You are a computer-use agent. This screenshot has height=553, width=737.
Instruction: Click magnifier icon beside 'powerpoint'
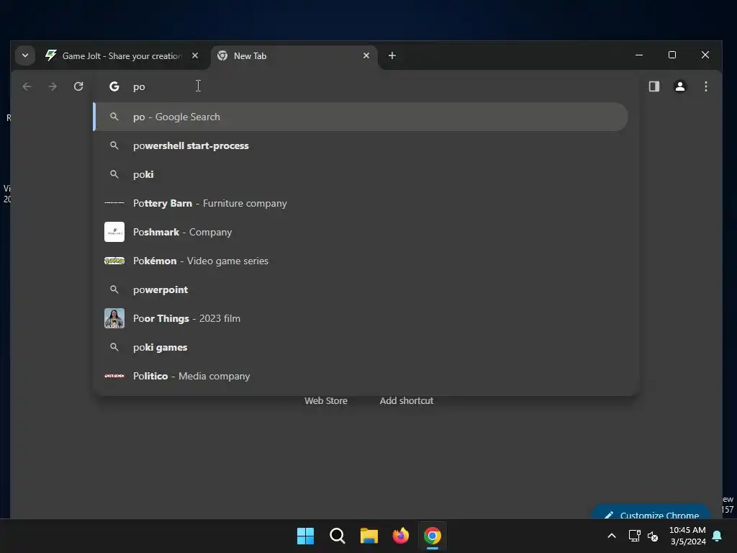tap(114, 289)
